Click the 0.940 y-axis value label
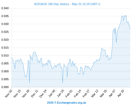 click(5, 8)
